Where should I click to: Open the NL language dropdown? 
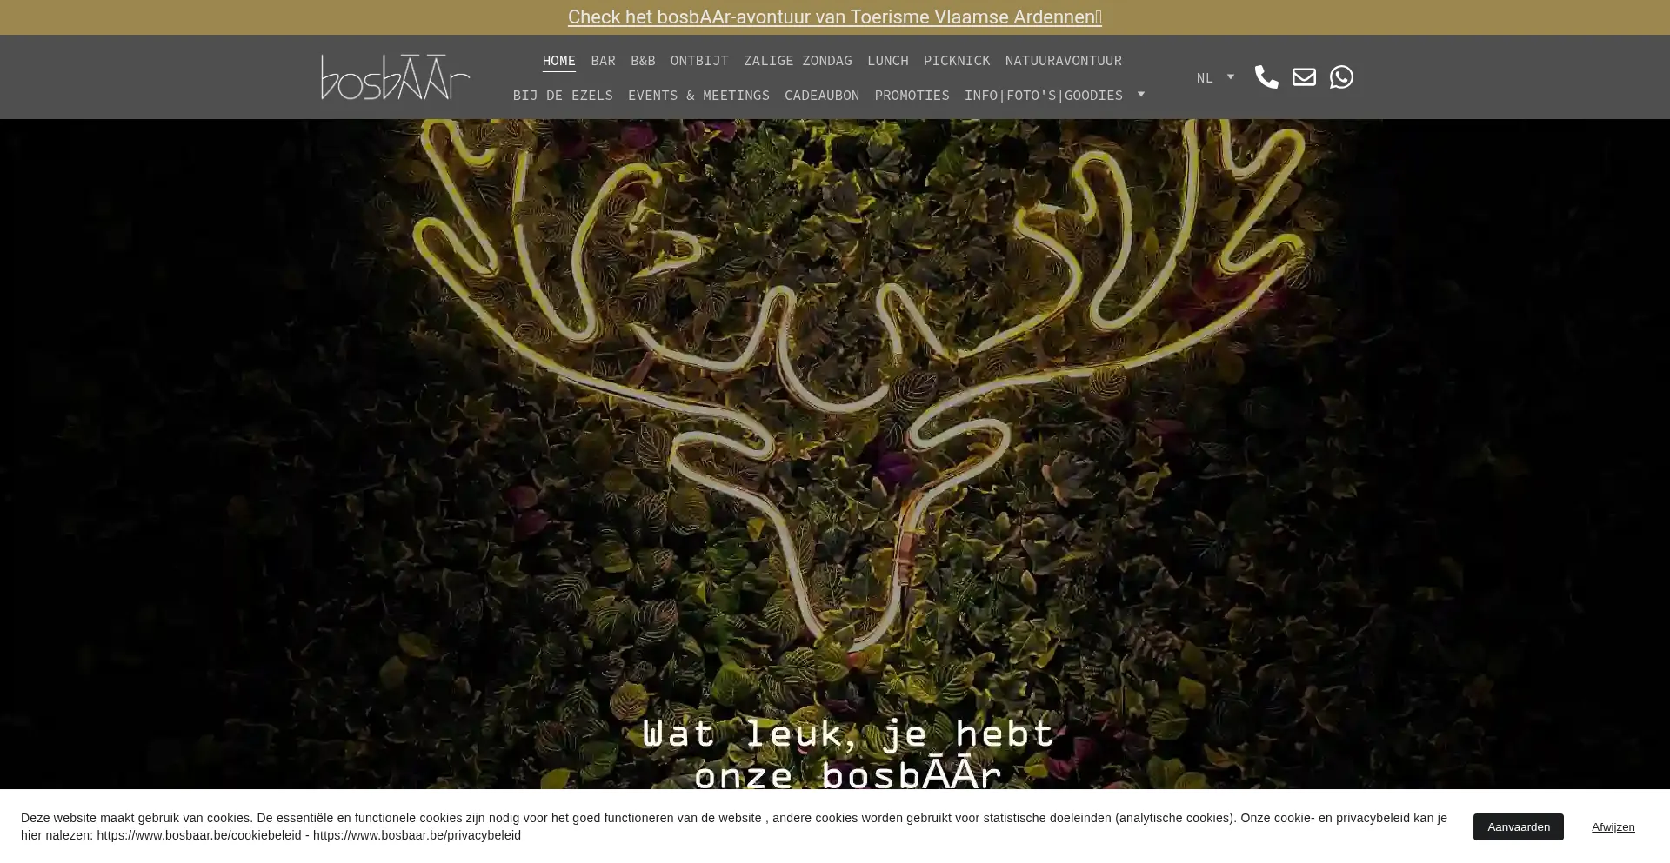pos(1214,78)
